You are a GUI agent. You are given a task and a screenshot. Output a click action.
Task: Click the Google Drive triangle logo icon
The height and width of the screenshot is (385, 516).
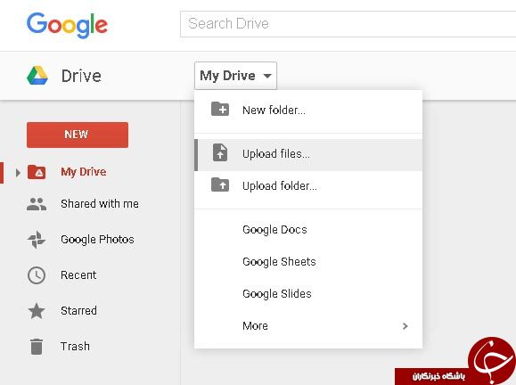coord(37,76)
